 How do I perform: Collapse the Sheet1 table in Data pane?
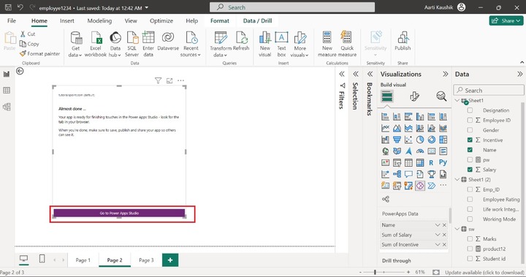pos(457,100)
